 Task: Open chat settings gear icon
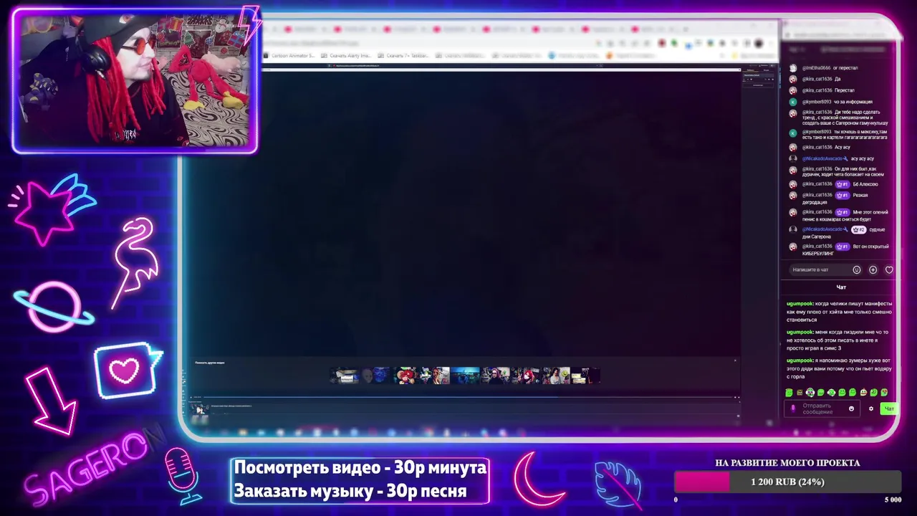click(x=871, y=408)
